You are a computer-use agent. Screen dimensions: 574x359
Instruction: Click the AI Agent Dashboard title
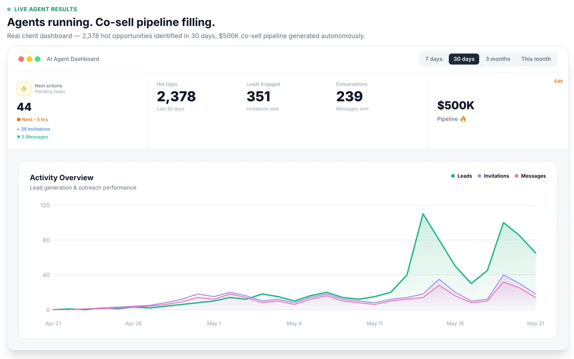click(73, 59)
